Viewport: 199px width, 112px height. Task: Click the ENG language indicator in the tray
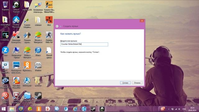click(x=184, y=109)
